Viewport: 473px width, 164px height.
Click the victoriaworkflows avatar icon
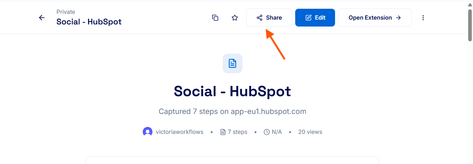click(148, 132)
